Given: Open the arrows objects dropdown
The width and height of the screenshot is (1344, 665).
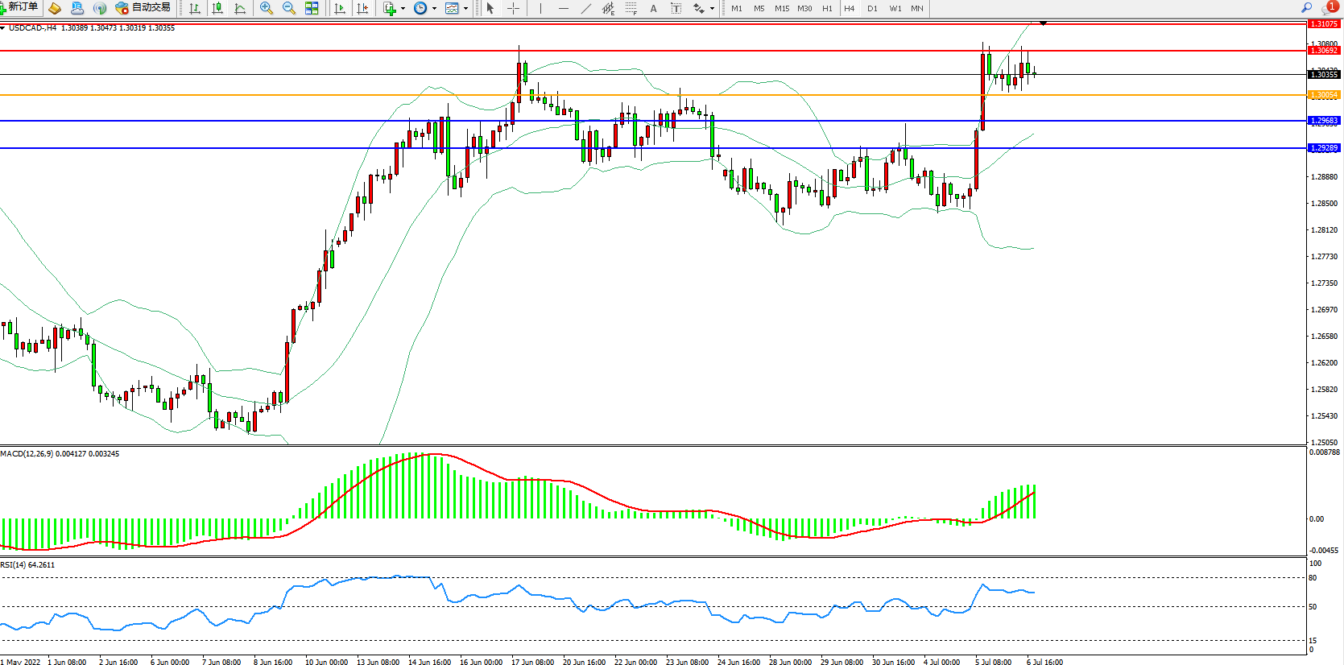Looking at the screenshot, I should tap(712, 8).
